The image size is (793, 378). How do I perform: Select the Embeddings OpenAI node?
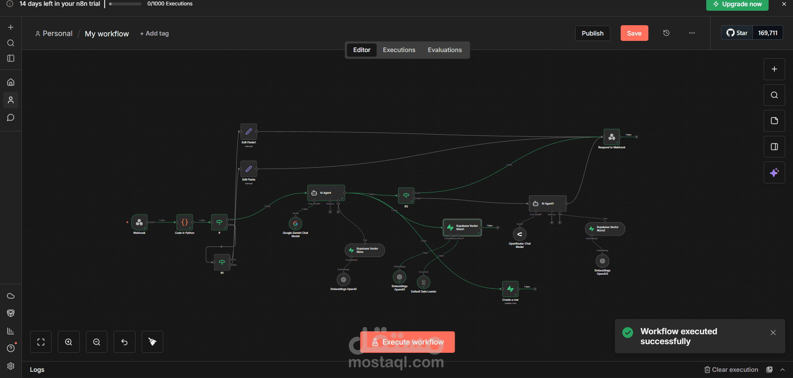tap(343, 280)
